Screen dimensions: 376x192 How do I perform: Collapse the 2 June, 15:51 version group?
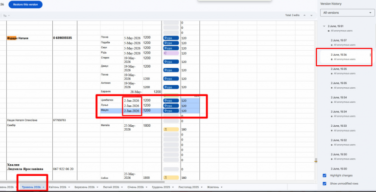pyautogui.click(x=324, y=26)
